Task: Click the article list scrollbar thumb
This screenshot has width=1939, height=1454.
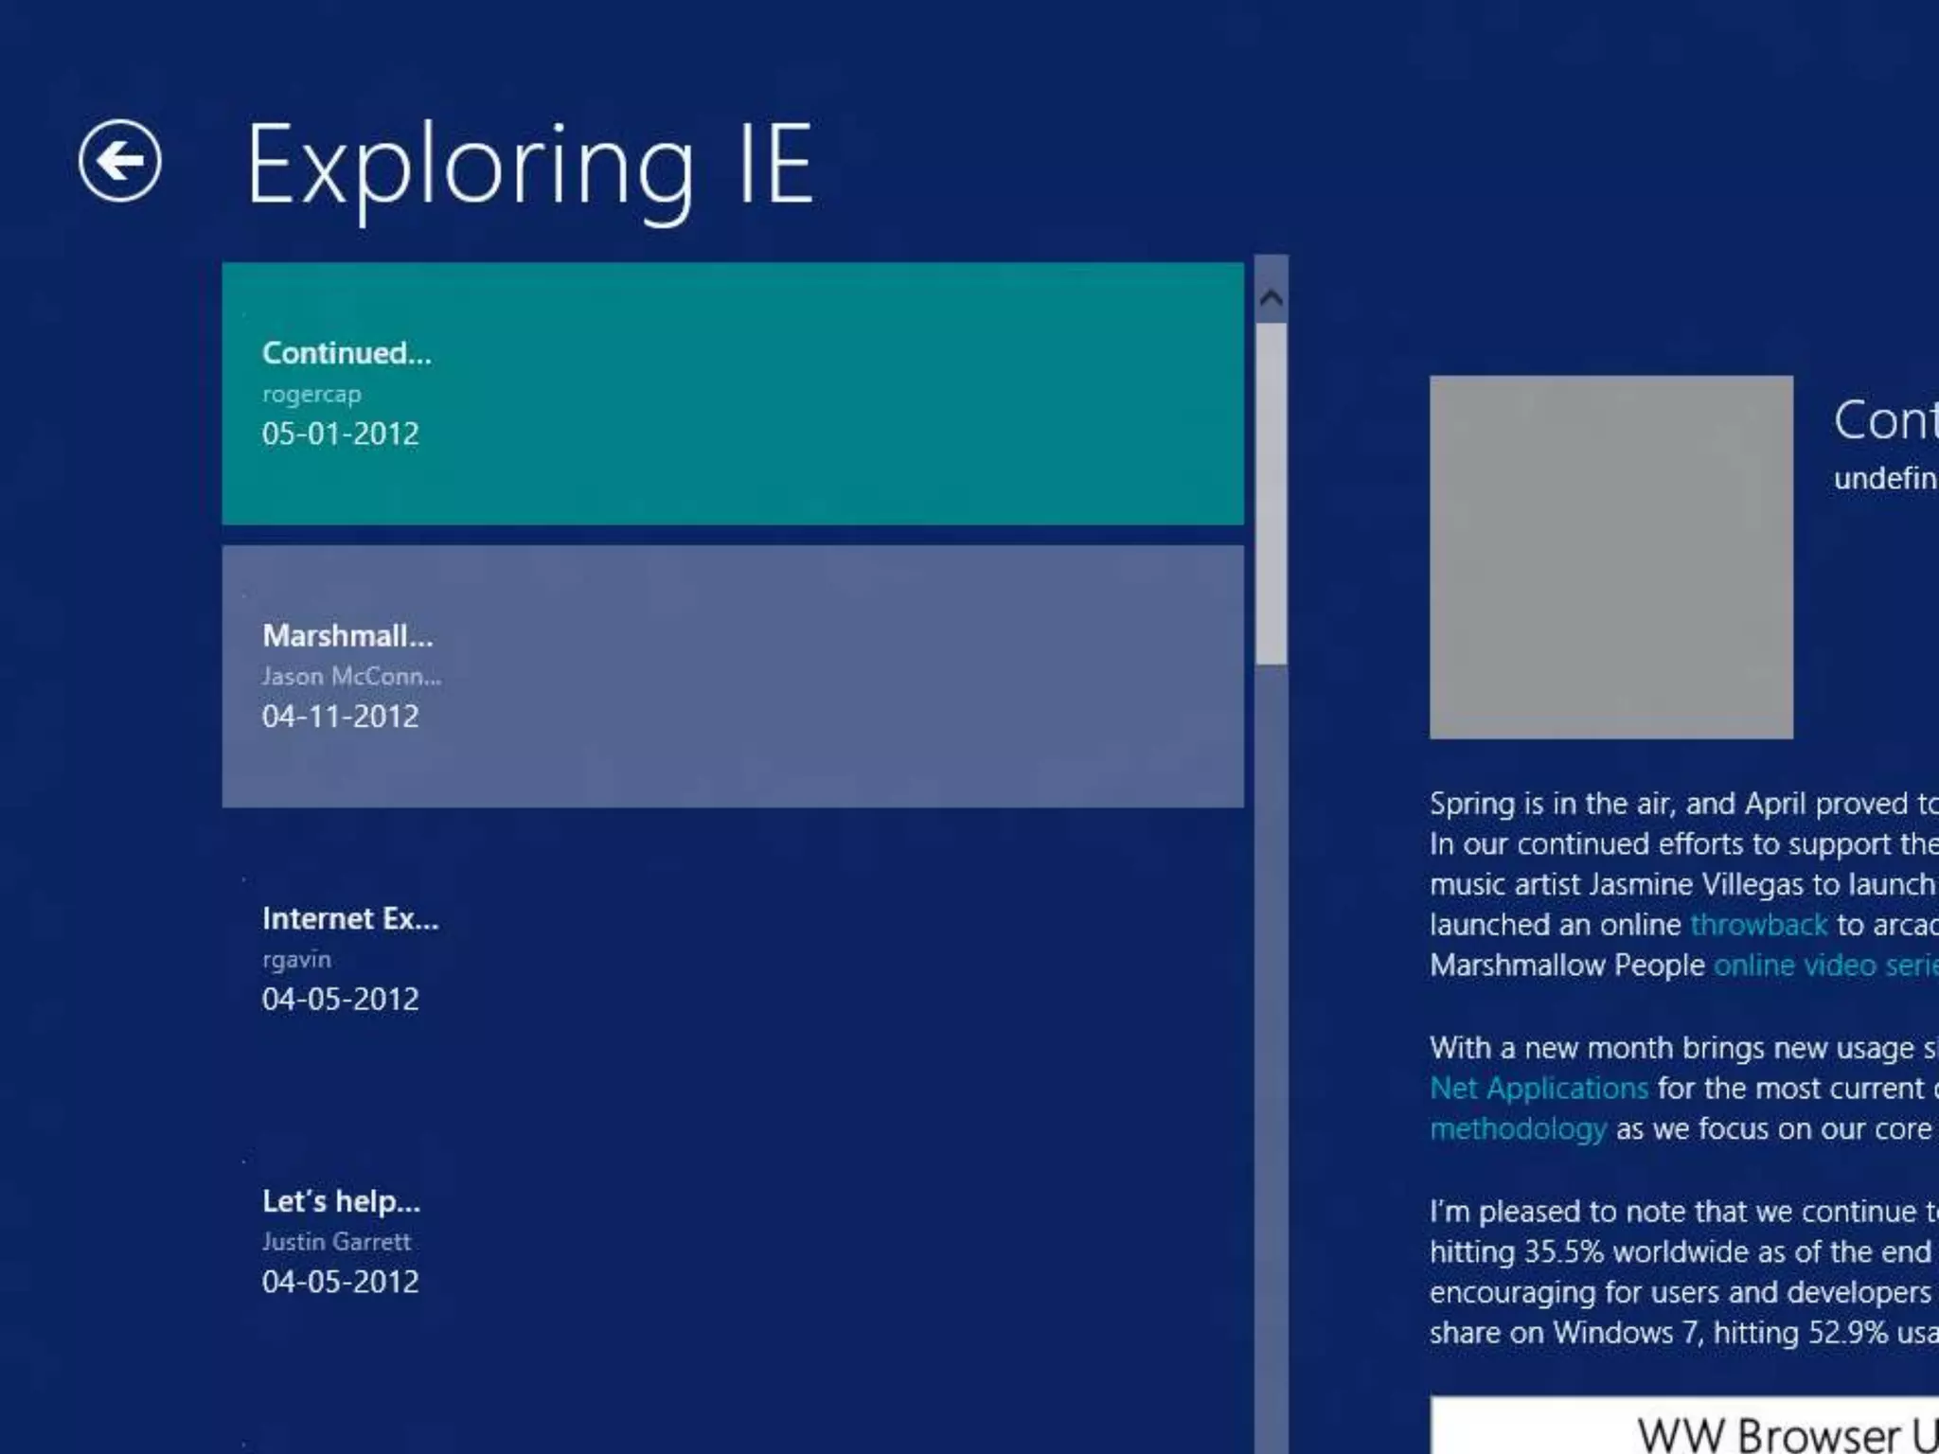Action: tap(1271, 492)
